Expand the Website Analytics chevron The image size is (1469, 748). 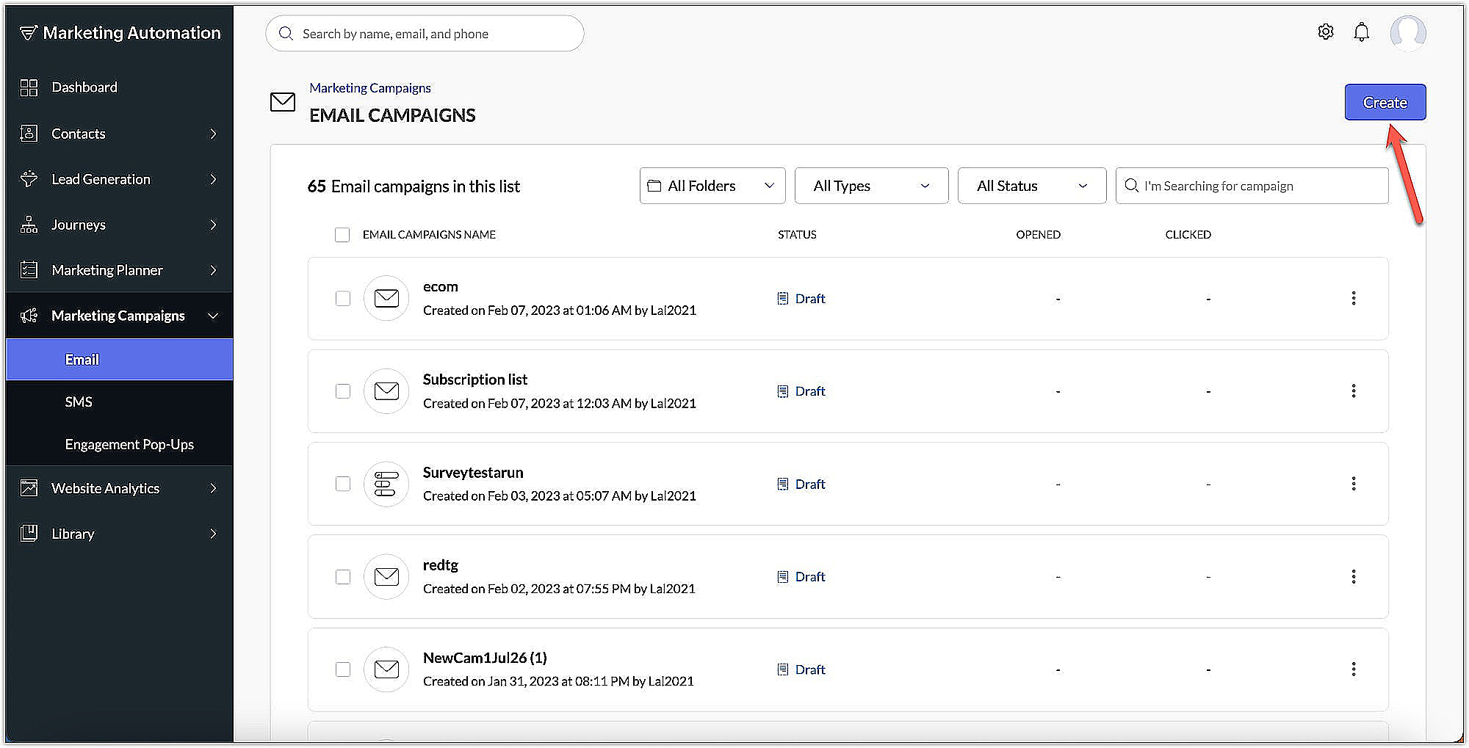tap(213, 488)
